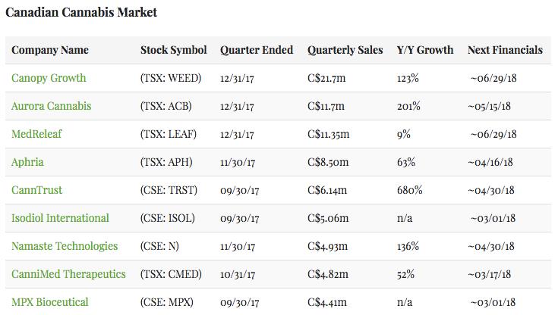Open the MPX Bioceutical link

[x=49, y=302]
